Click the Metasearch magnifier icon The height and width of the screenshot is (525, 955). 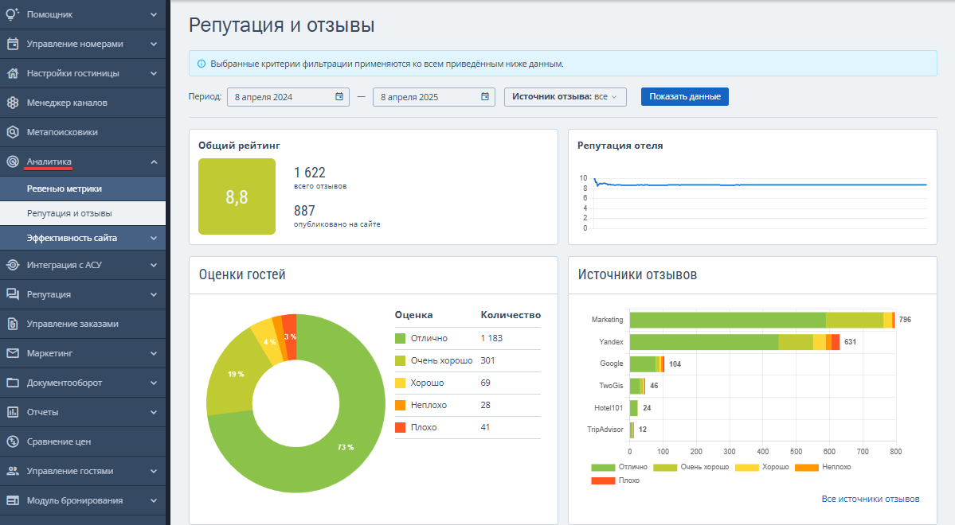pos(13,132)
